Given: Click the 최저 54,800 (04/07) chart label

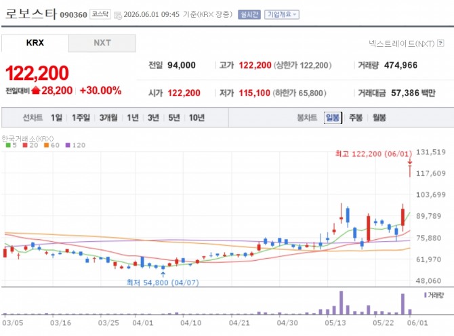Looking at the screenshot, I should click(x=163, y=282).
